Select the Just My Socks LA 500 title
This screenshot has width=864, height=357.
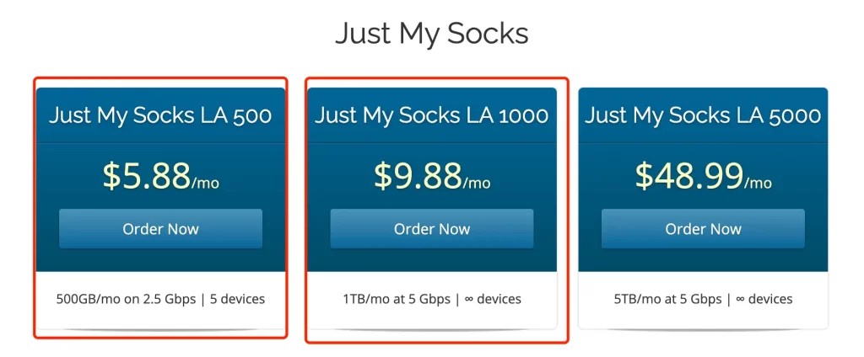[x=160, y=115]
